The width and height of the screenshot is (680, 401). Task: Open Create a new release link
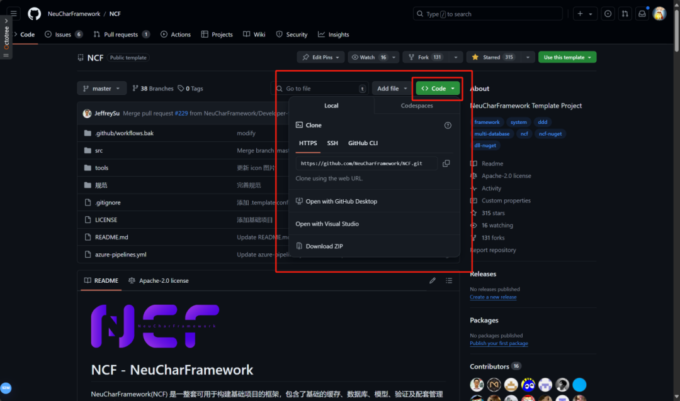493,297
